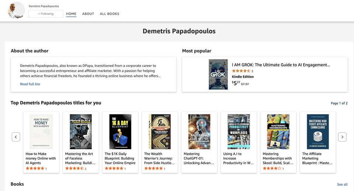View stars for Faceless Marketing book
Viewport: 354px width, 191px height.
[74, 168]
